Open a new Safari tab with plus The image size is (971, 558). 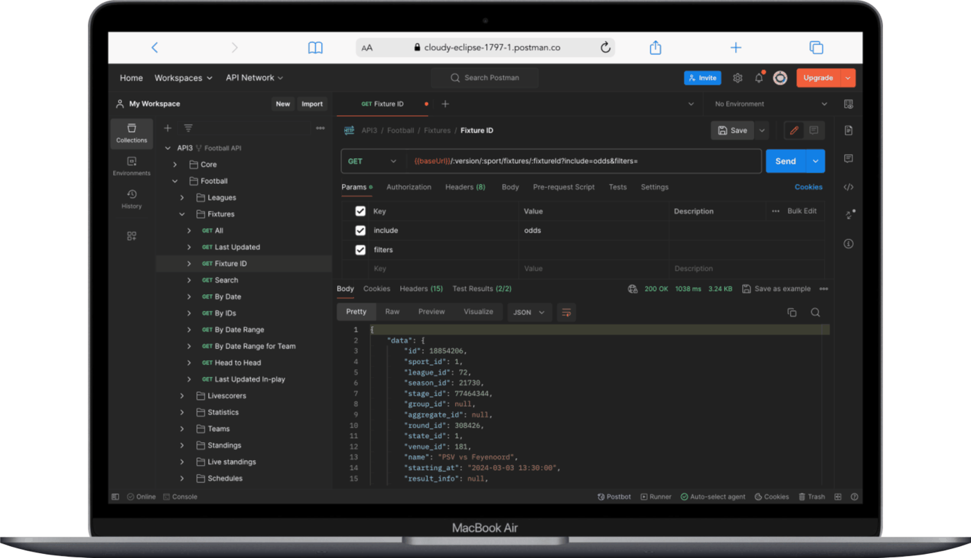(736, 47)
